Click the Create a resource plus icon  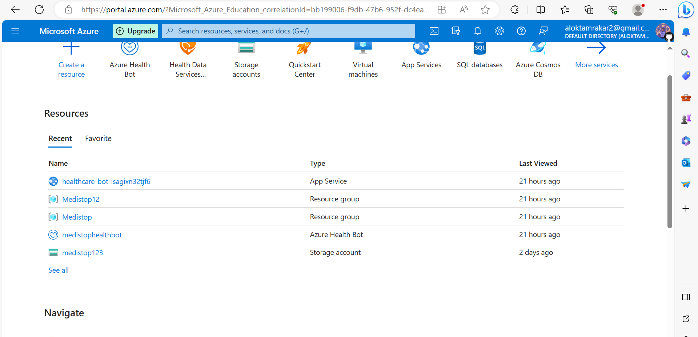(x=71, y=48)
